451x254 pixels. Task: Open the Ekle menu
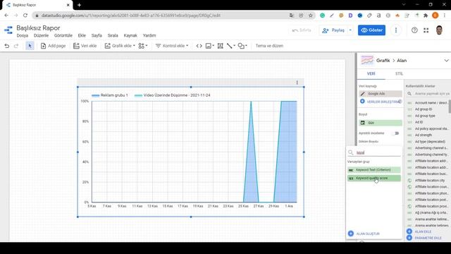[82, 35]
